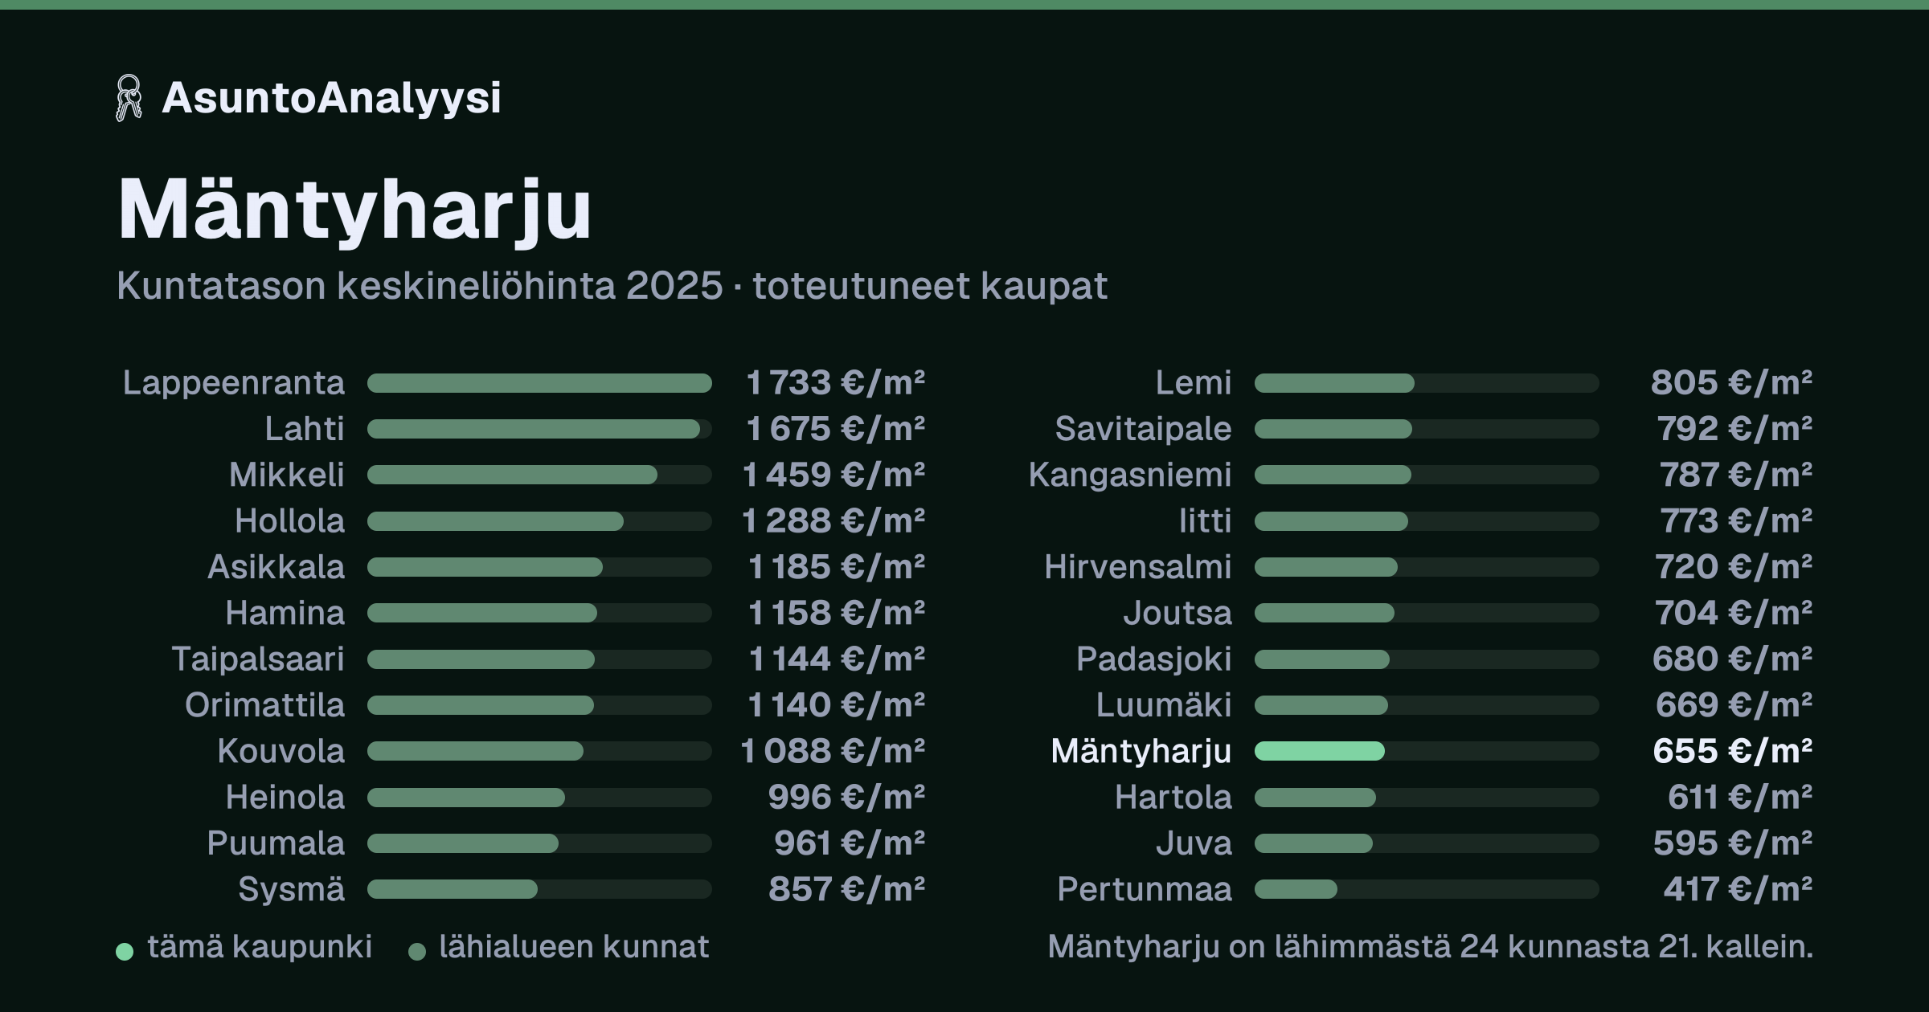The width and height of the screenshot is (1929, 1012).
Task: Click the Hirvensalmi row label
Action: click(1138, 567)
